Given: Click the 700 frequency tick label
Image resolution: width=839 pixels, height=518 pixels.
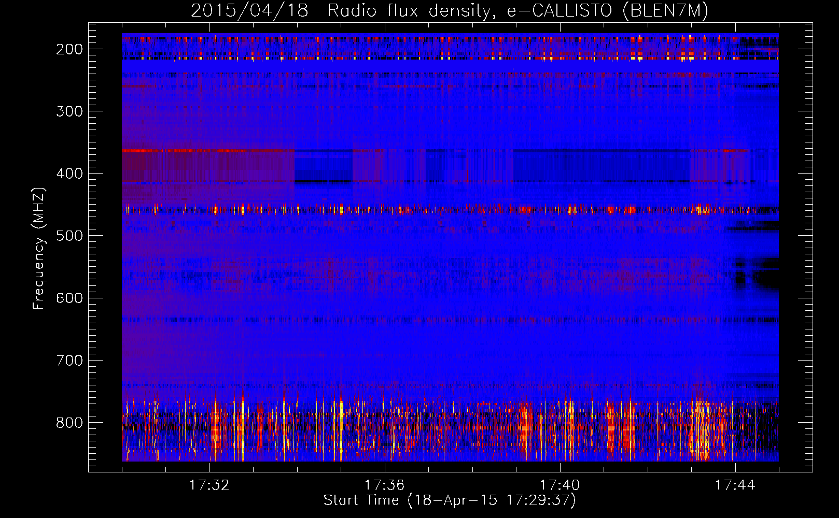Looking at the screenshot, I should click(x=69, y=360).
